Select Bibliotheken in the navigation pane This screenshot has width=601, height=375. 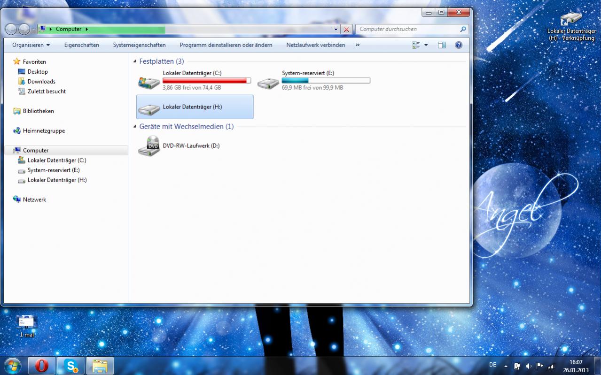38,111
